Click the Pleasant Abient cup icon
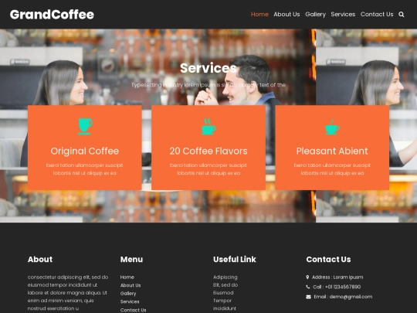 pos(332,127)
